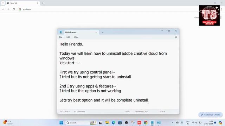Open Copilot from the taskbar corner

tap(220, 122)
